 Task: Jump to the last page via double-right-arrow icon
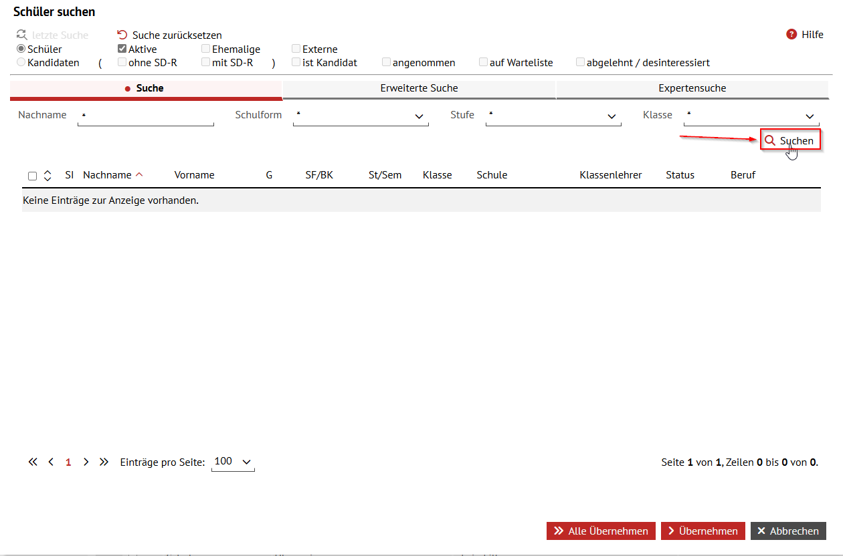click(x=104, y=461)
